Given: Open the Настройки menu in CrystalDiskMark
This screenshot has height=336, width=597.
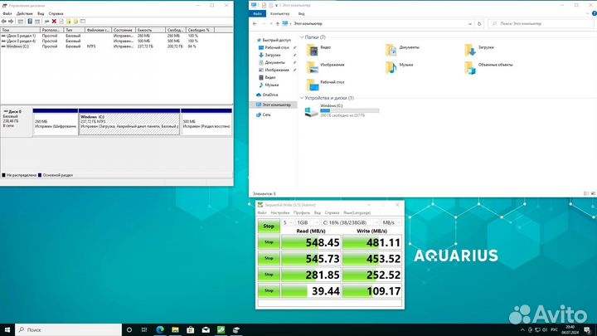Looking at the screenshot, I should [x=280, y=212].
